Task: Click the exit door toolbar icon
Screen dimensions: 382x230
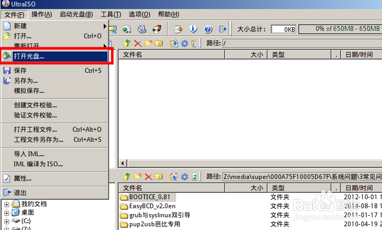Action: [223, 29]
